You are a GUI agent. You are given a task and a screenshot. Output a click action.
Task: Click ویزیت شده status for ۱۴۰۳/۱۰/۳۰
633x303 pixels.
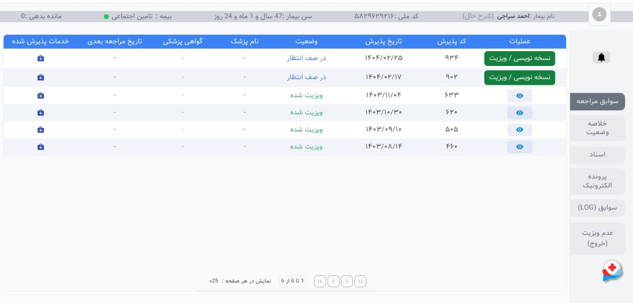(306, 113)
